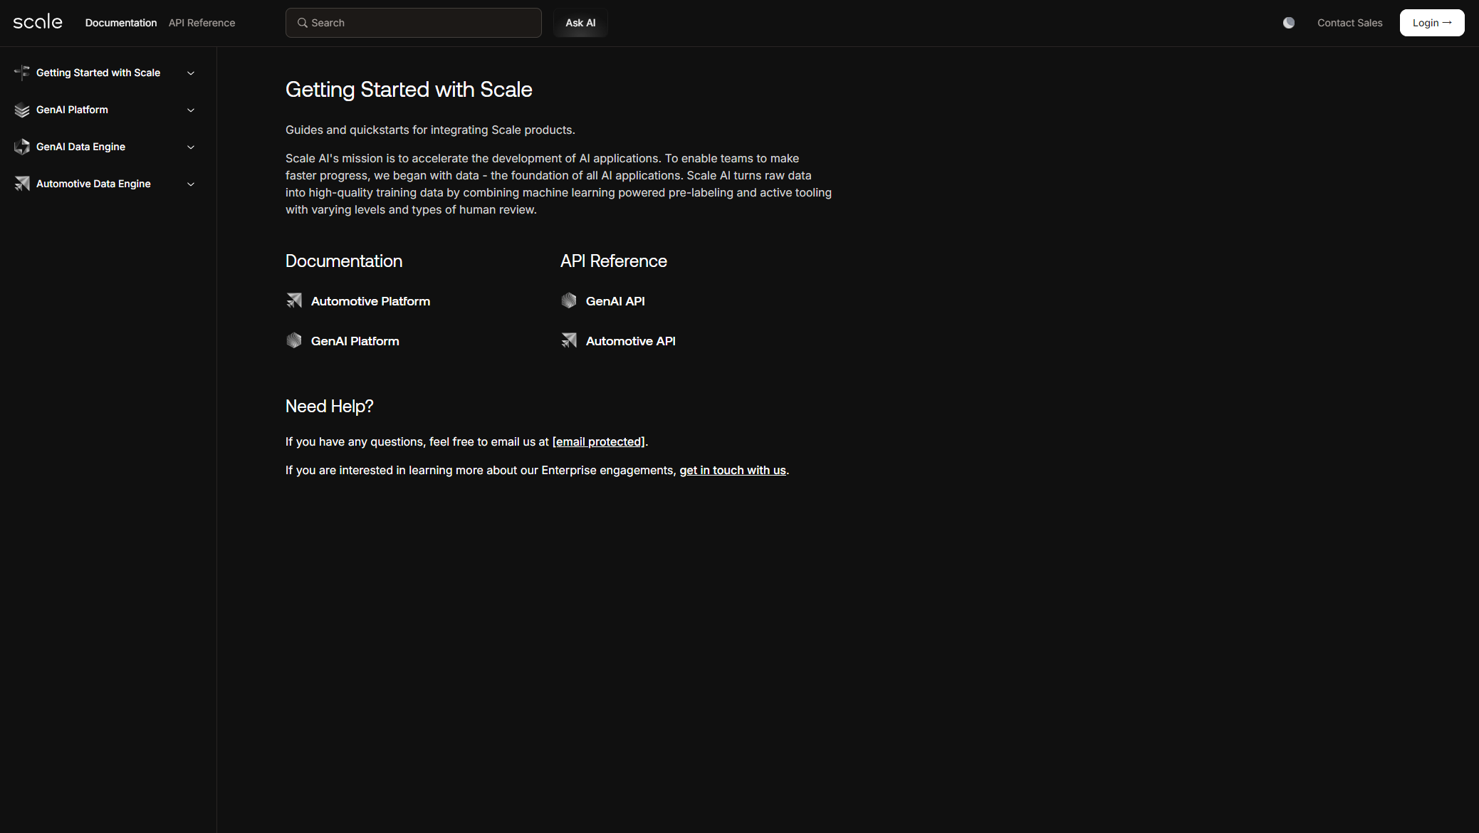This screenshot has width=1479, height=833.
Task: Click the Automotive API arrow icon
Action: tap(568, 340)
